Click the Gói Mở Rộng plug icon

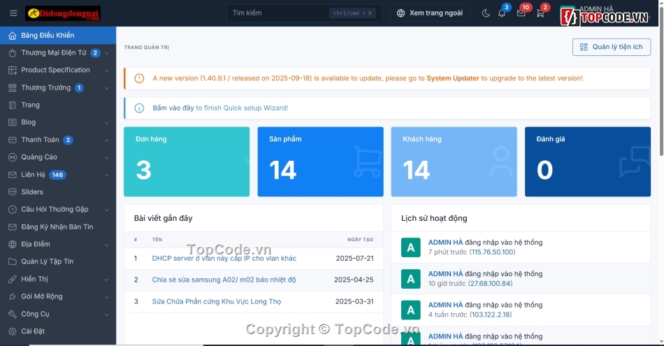pos(13,296)
